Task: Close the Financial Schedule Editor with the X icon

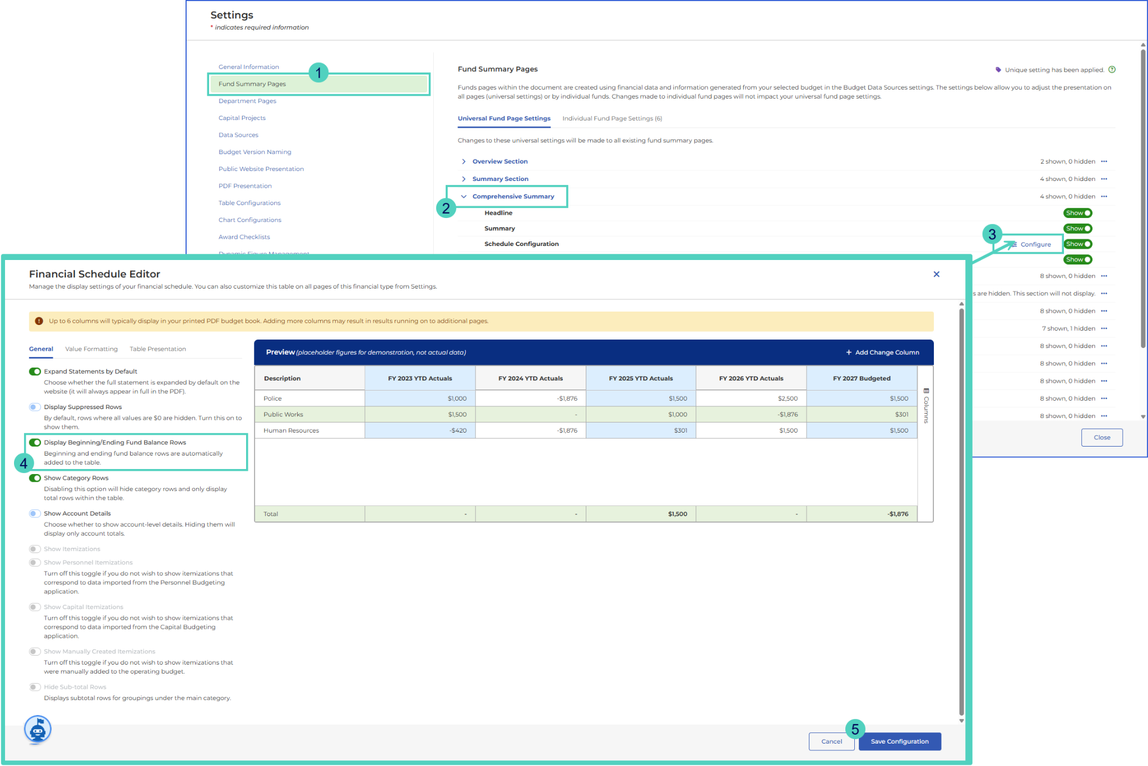Action: click(936, 274)
